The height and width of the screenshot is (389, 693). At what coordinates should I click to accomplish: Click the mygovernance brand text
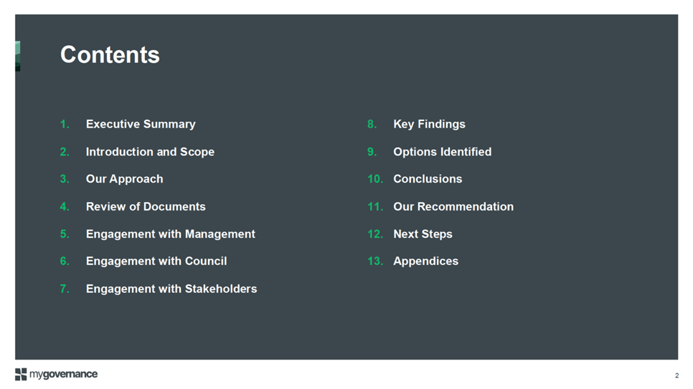coord(63,374)
